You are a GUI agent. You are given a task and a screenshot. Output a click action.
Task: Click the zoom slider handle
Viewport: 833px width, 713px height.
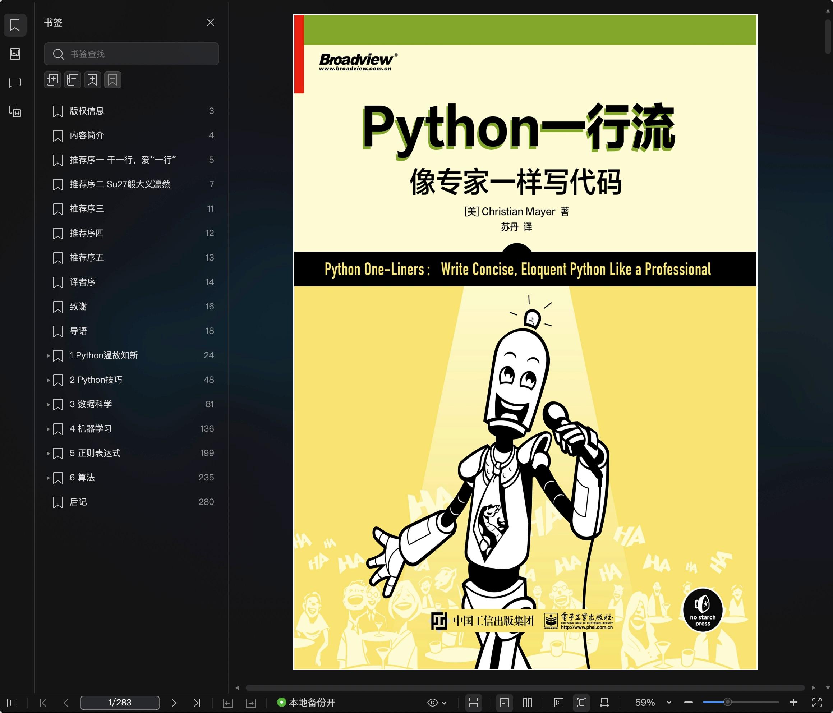[x=727, y=703]
